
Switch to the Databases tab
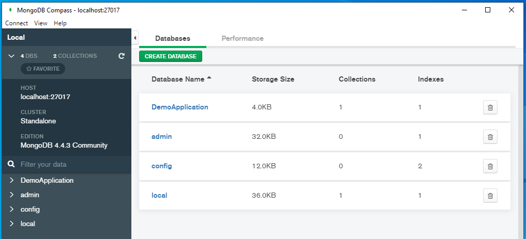pos(173,39)
